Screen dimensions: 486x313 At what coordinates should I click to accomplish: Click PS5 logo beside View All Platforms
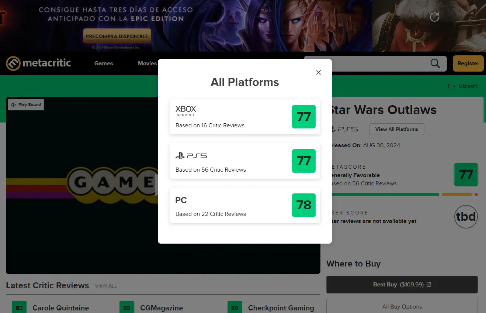point(345,129)
